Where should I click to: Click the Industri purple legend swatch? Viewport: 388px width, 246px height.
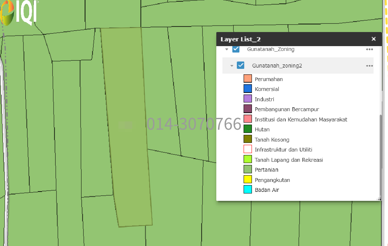(247, 99)
